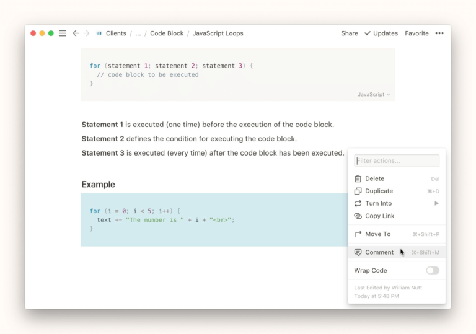Click the Duplicate icon in menu
The width and height of the screenshot is (476, 334).
click(x=358, y=191)
